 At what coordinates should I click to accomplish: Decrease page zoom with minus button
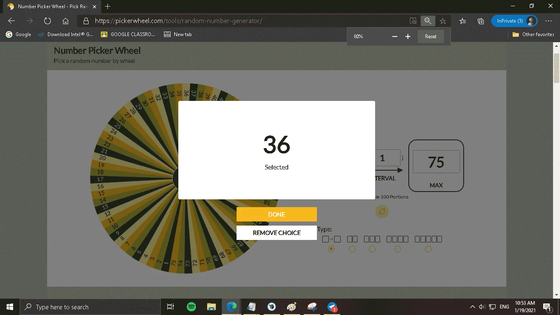point(395,37)
